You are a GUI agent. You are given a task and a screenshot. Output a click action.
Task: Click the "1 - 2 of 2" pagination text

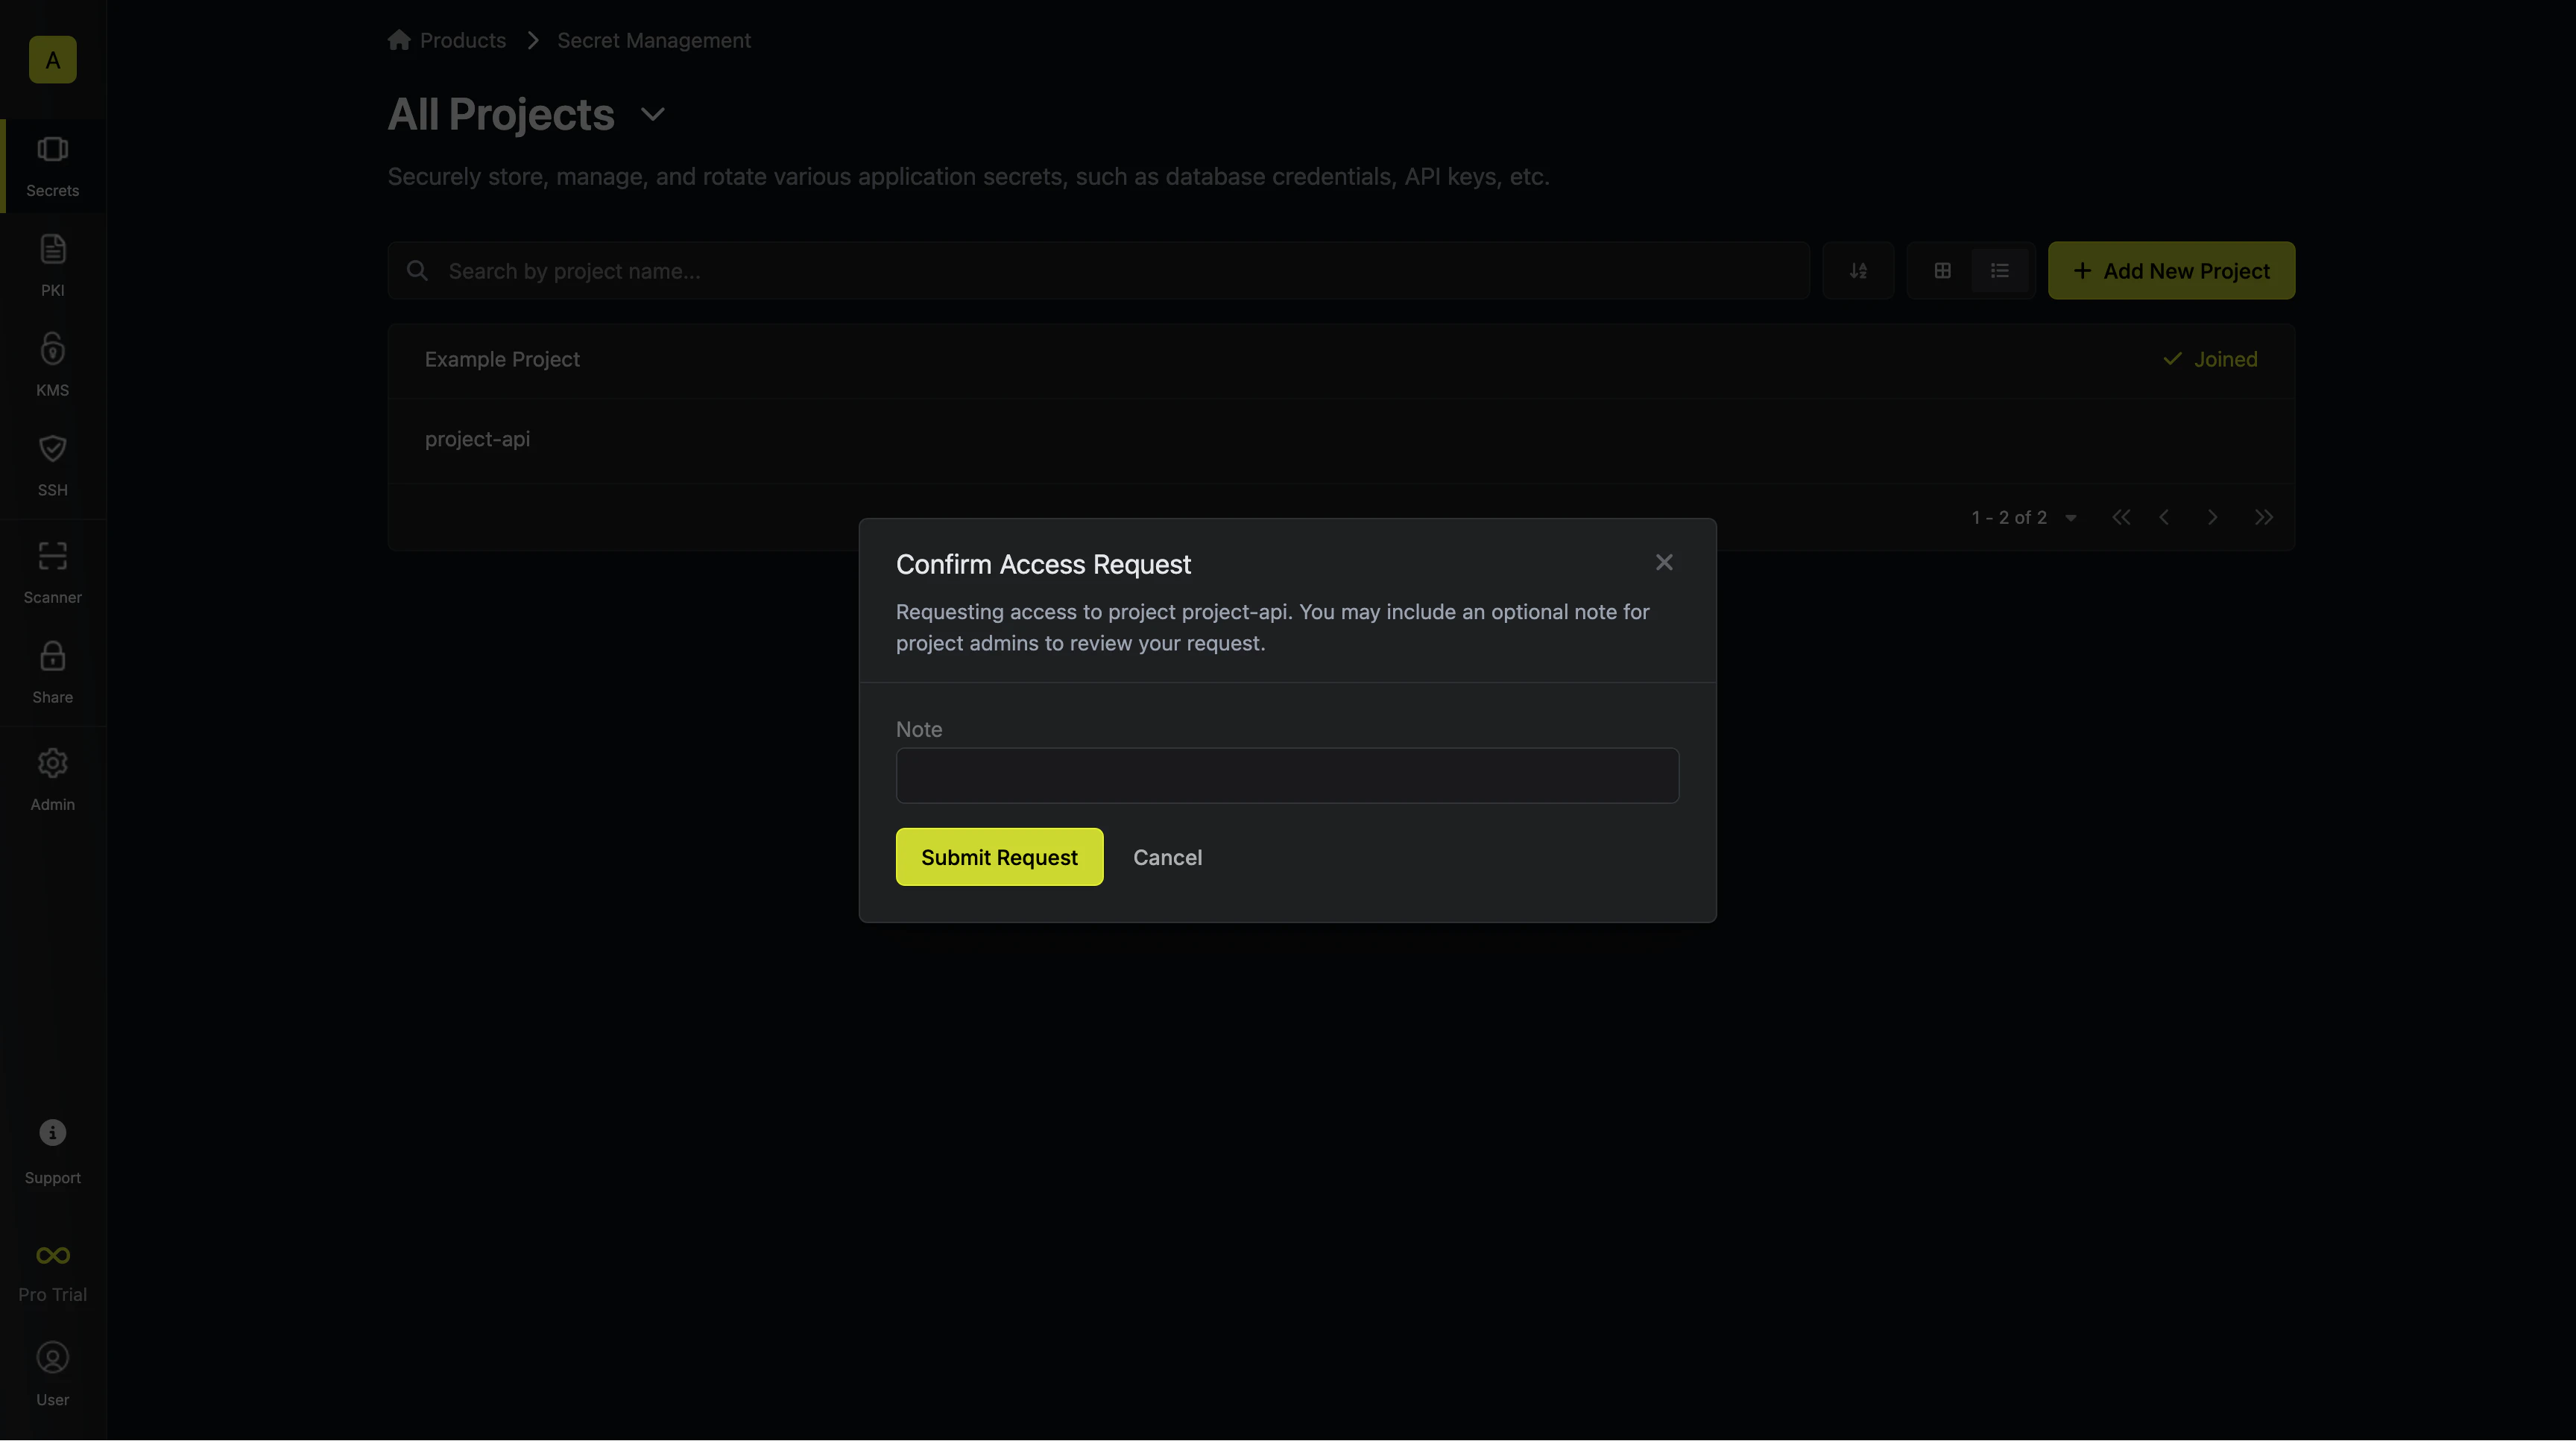pos(2009,518)
